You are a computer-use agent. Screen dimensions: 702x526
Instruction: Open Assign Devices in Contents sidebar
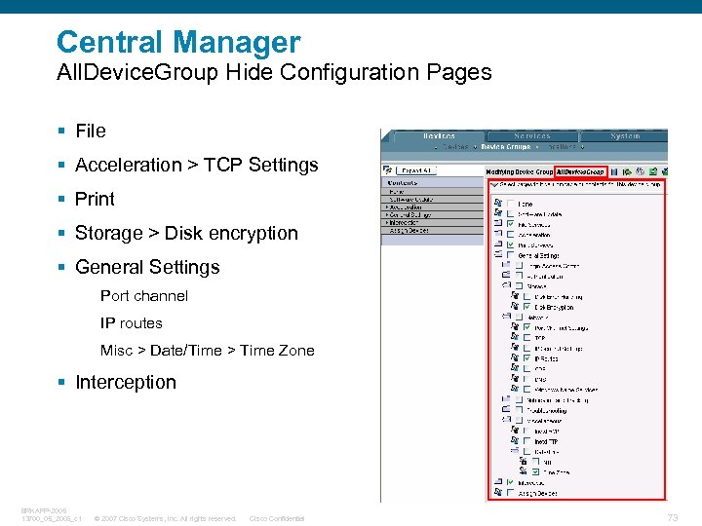pyautogui.click(x=433, y=230)
